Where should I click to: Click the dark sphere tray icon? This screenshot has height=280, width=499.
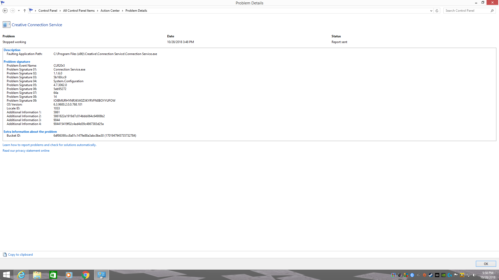click(400, 275)
